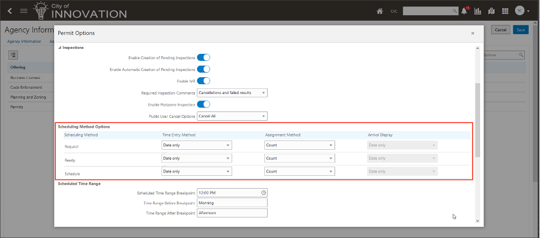Viewport: 540px width, 238px height.
Task: Open Assignment Method dropdown for Ready row
Action: [x=299, y=158]
